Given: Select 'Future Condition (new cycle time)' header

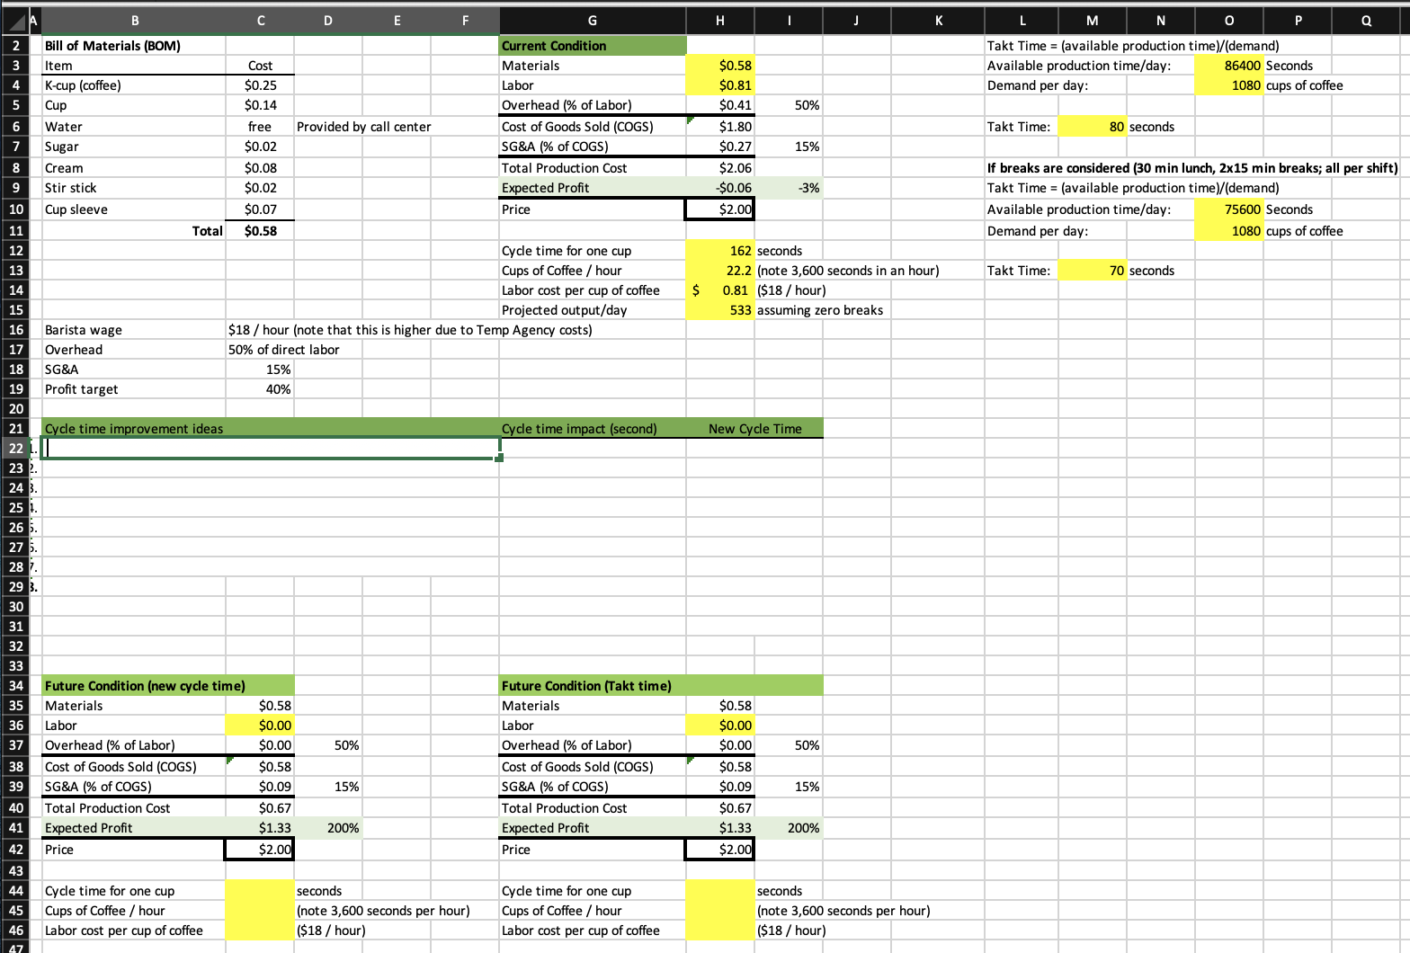Looking at the screenshot, I should tap(168, 686).
